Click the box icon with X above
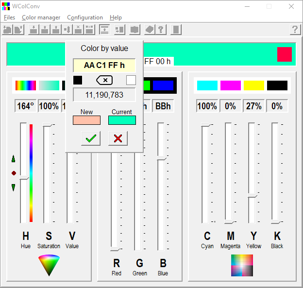The width and height of the screenshot is (303, 288). (78, 30)
